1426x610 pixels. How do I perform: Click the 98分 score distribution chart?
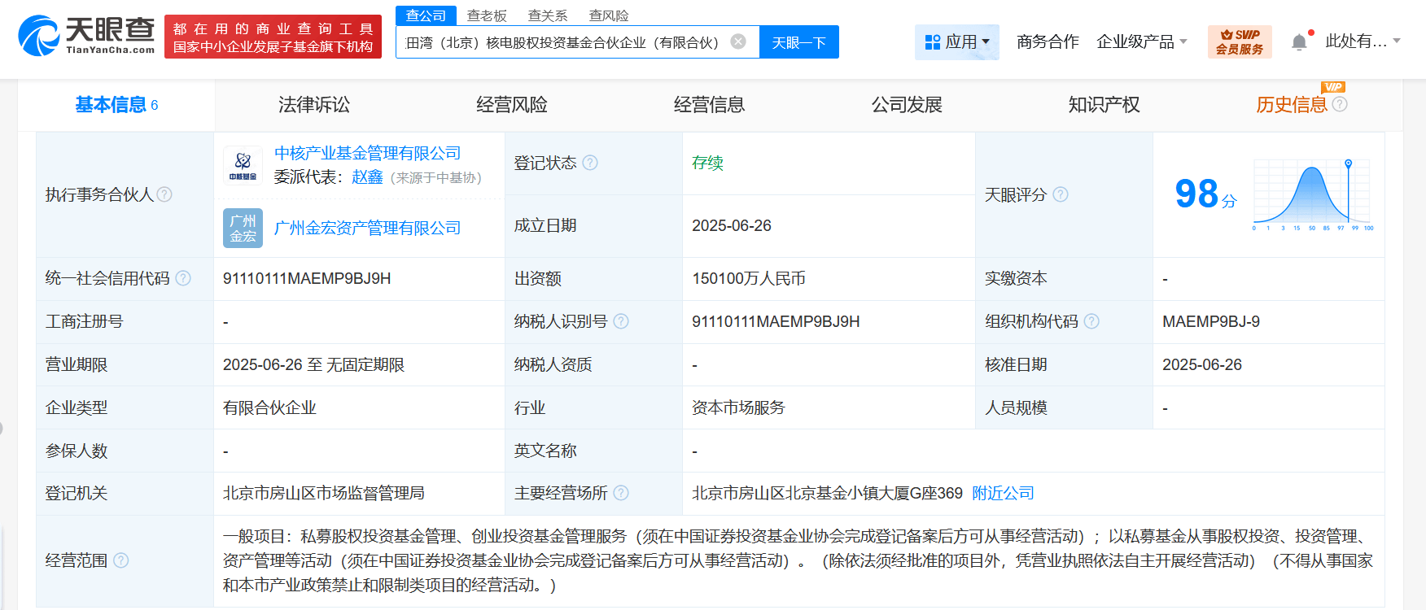coord(1312,195)
